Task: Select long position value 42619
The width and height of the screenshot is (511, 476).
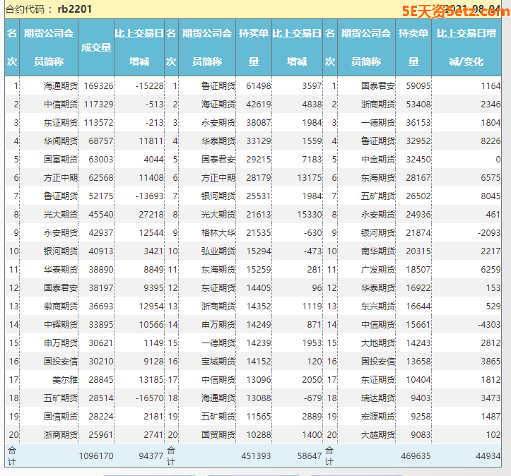Action: [x=259, y=105]
